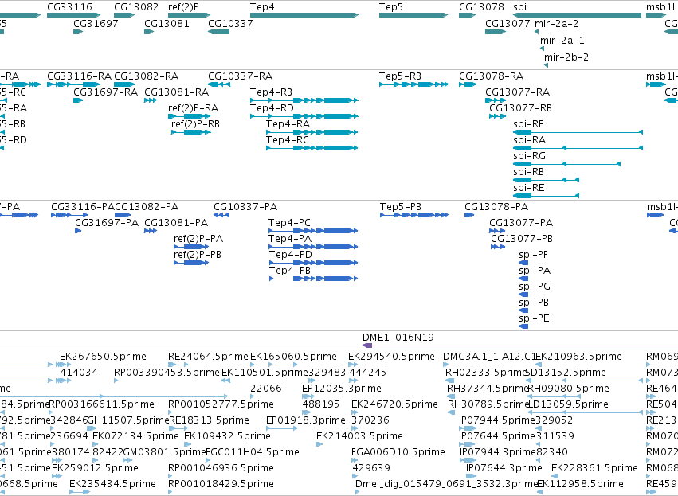Click the CG13077 gene label
Screen dimensions: 678x496
(508, 23)
